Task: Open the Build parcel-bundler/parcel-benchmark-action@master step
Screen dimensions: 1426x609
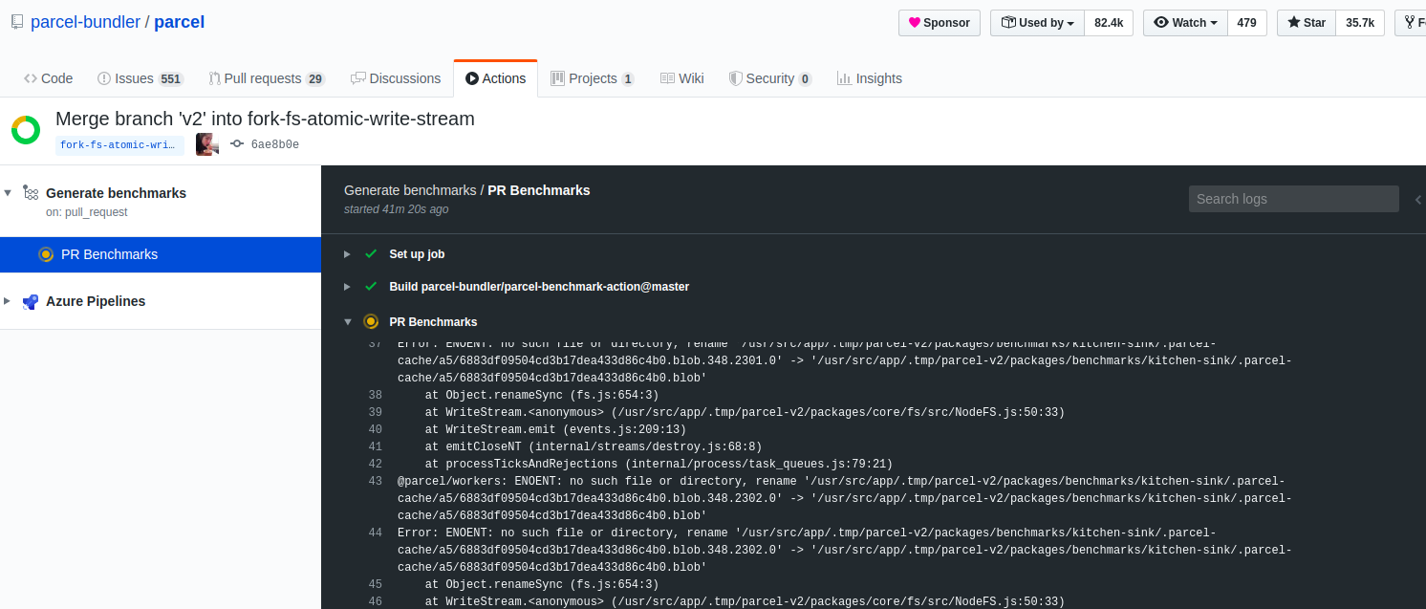Action: click(539, 287)
